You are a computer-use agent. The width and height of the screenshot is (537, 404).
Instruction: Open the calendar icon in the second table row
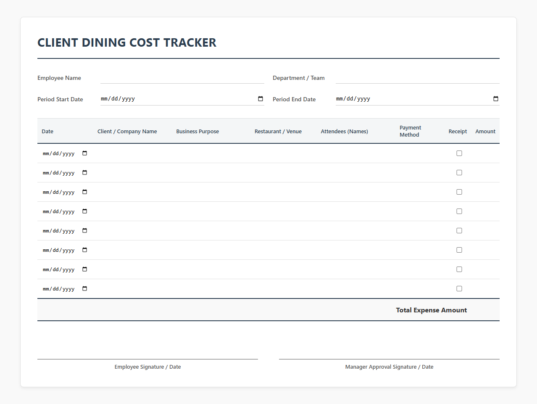tap(85, 173)
